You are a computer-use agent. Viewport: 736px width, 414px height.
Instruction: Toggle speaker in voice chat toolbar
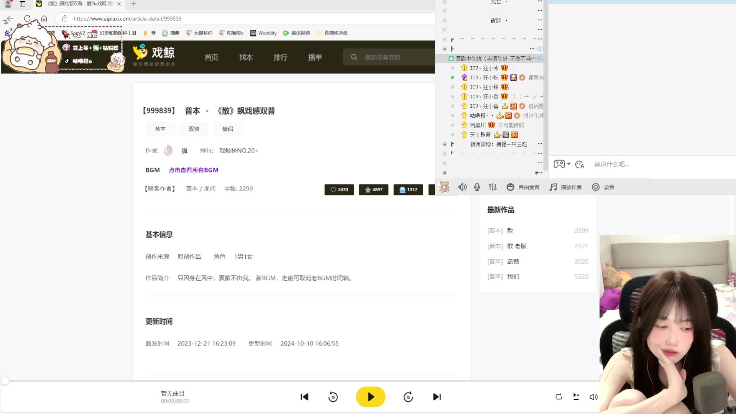point(462,187)
